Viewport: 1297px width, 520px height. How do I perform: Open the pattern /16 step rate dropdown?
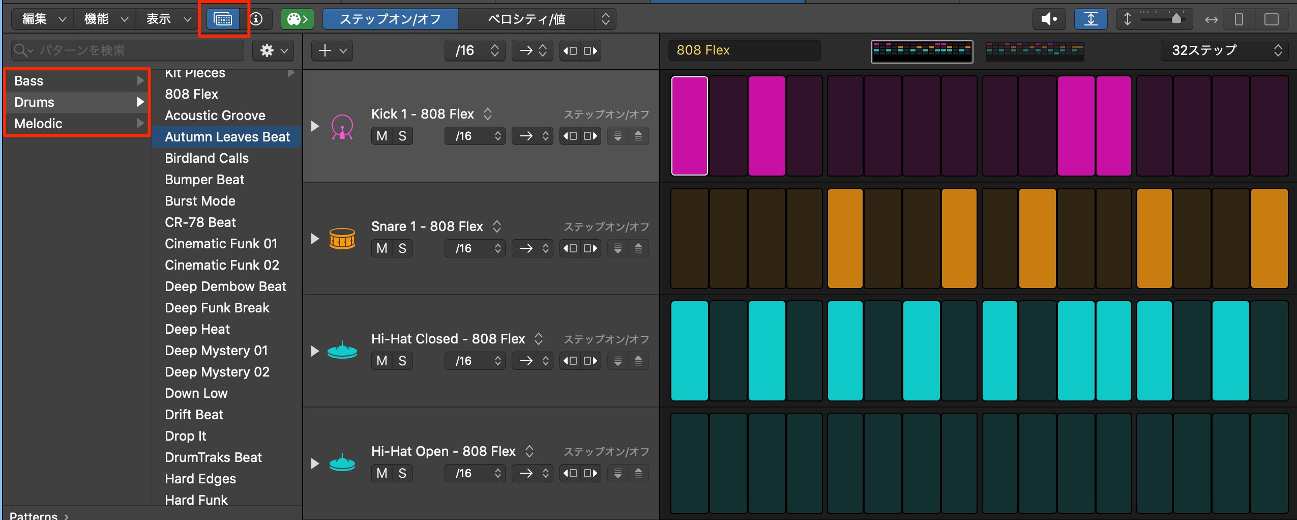pyautogui.click(x=475, y=50)
